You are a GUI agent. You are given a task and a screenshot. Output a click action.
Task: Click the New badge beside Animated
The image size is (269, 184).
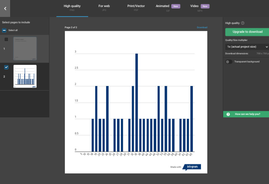(176, 6)
